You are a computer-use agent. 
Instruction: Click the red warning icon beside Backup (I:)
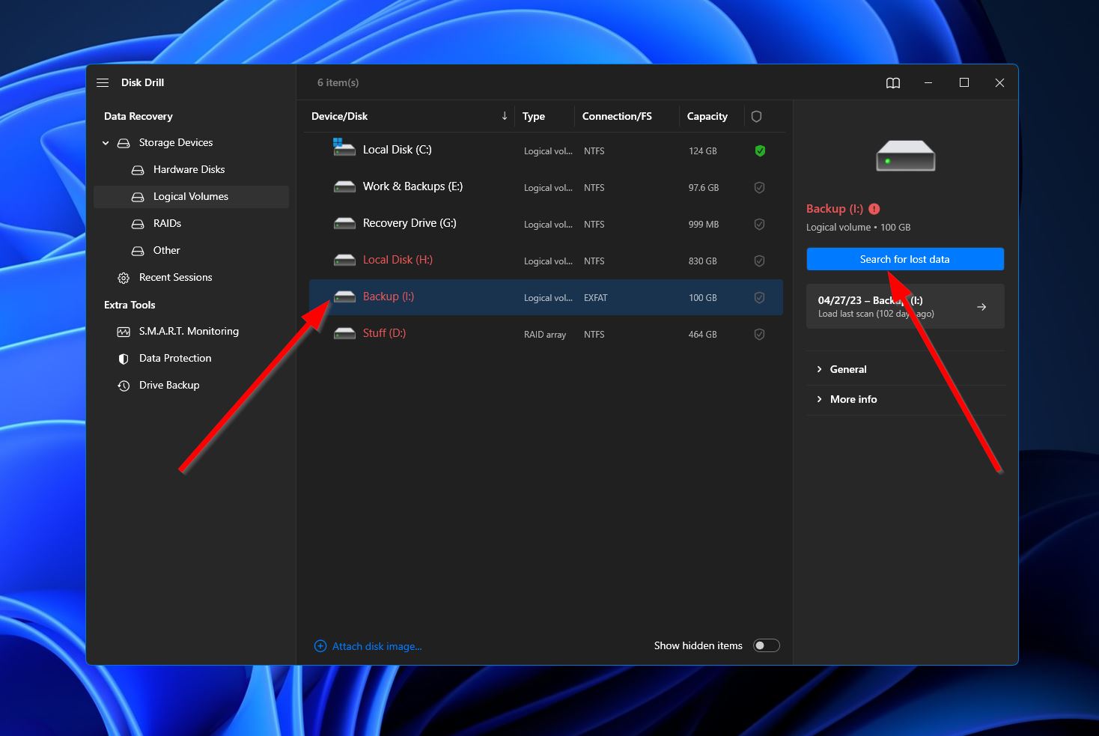(874, 209)
